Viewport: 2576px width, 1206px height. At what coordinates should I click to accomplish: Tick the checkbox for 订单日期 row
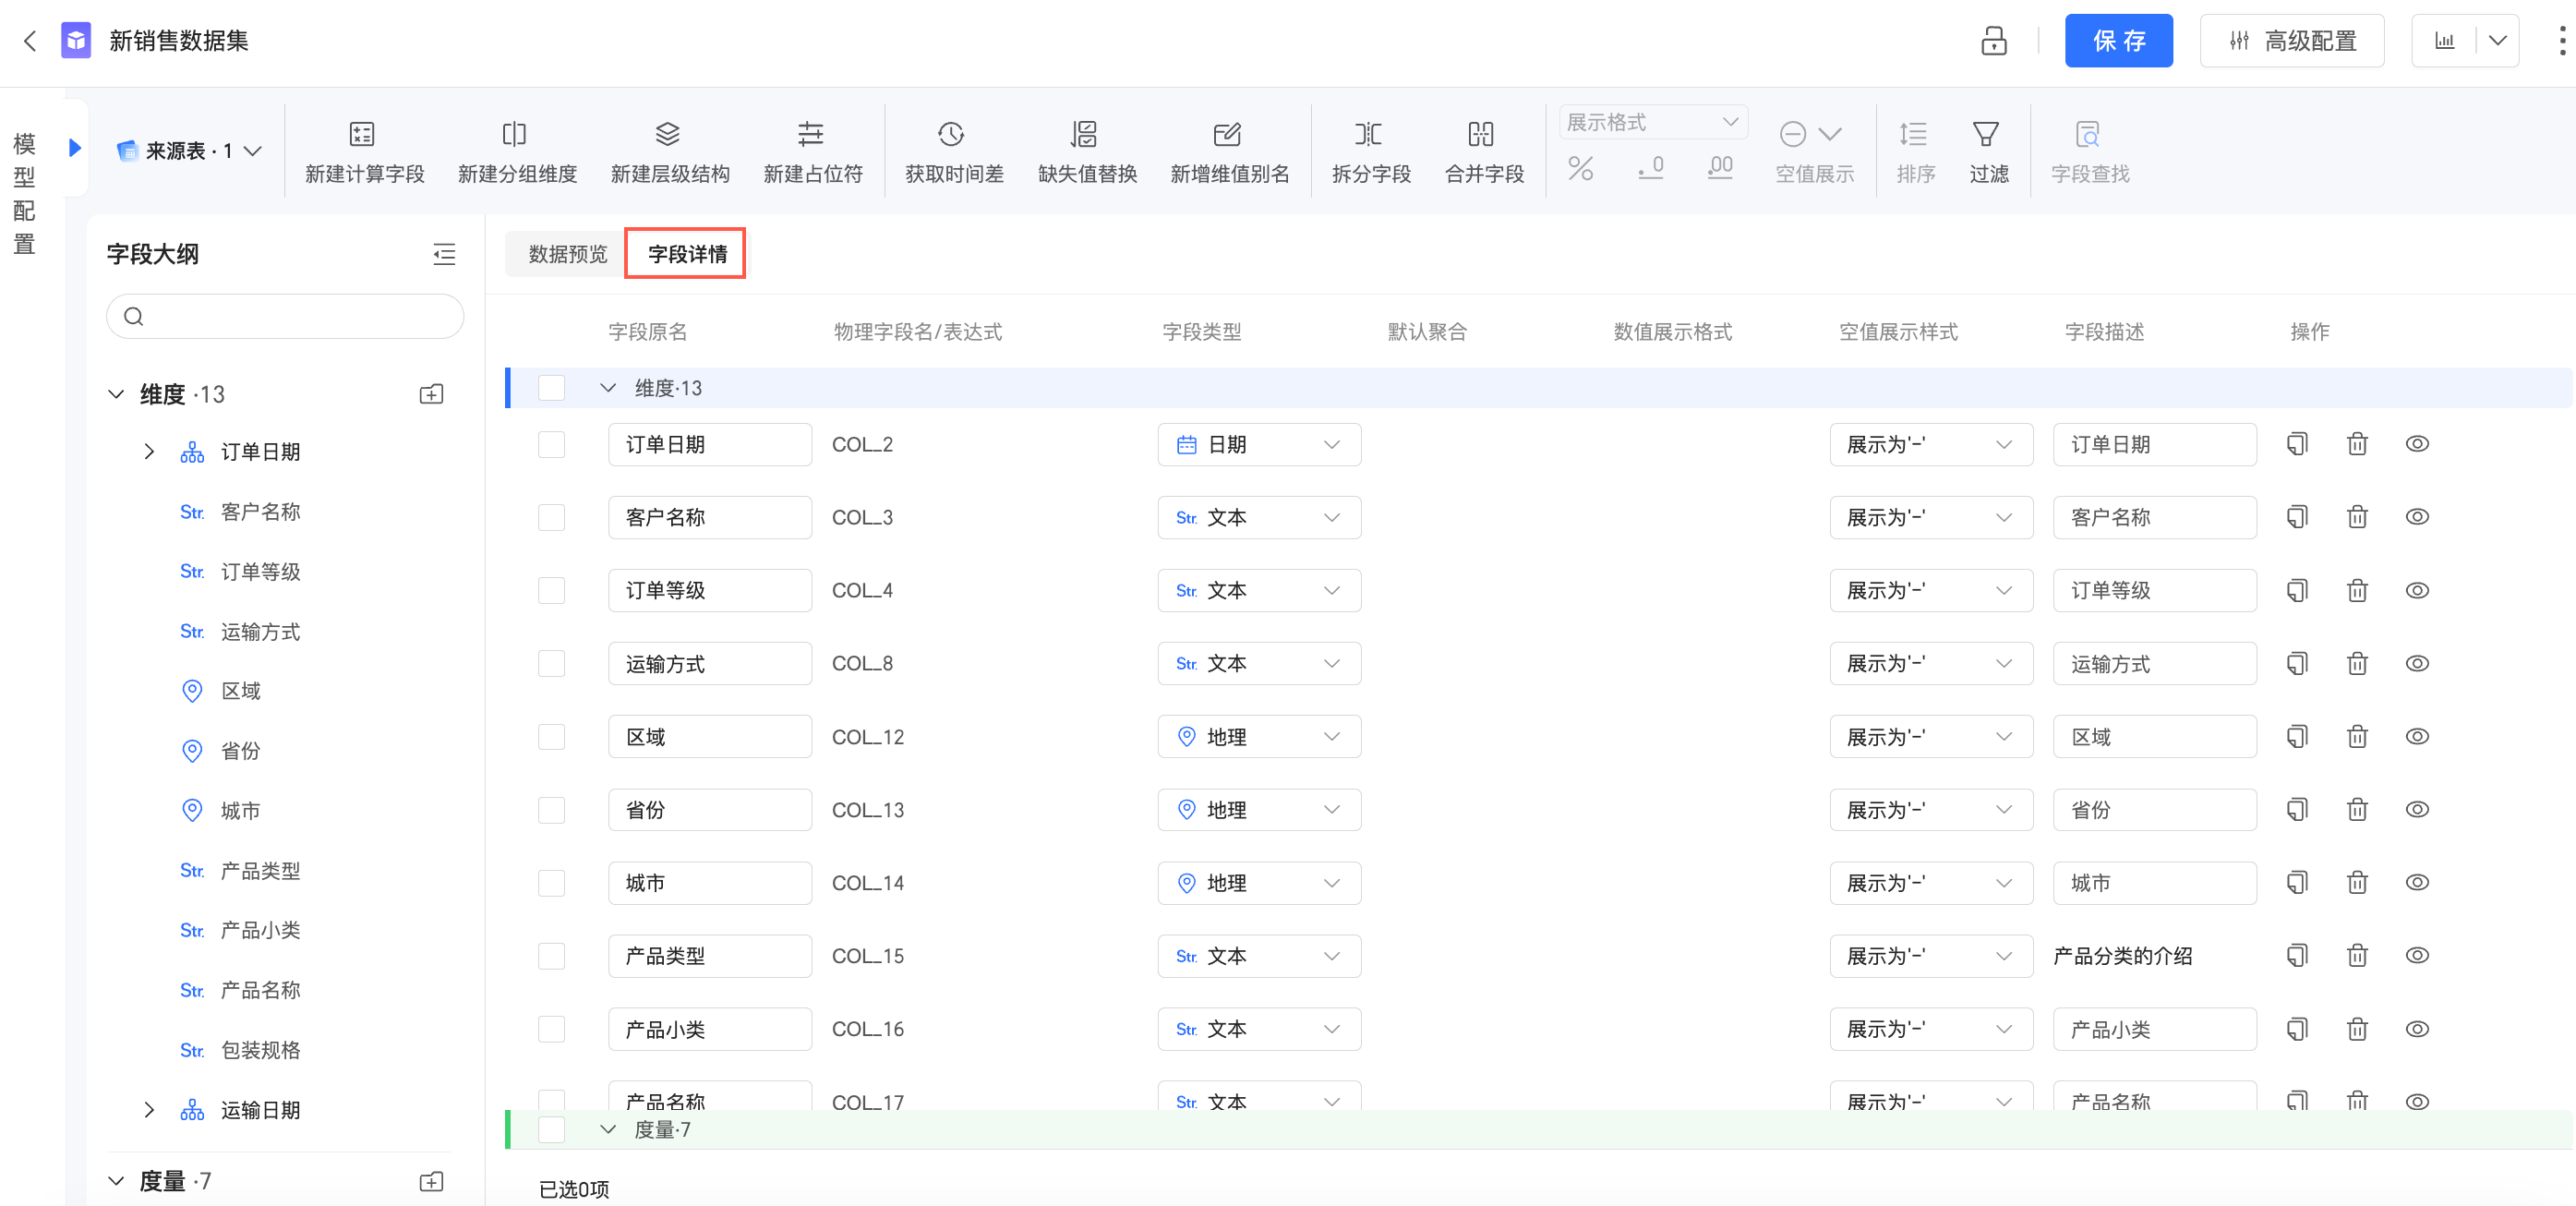pos(551,444)
